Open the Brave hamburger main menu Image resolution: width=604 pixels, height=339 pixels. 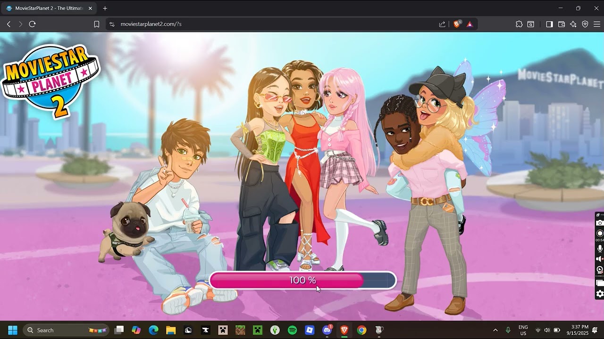597,24
